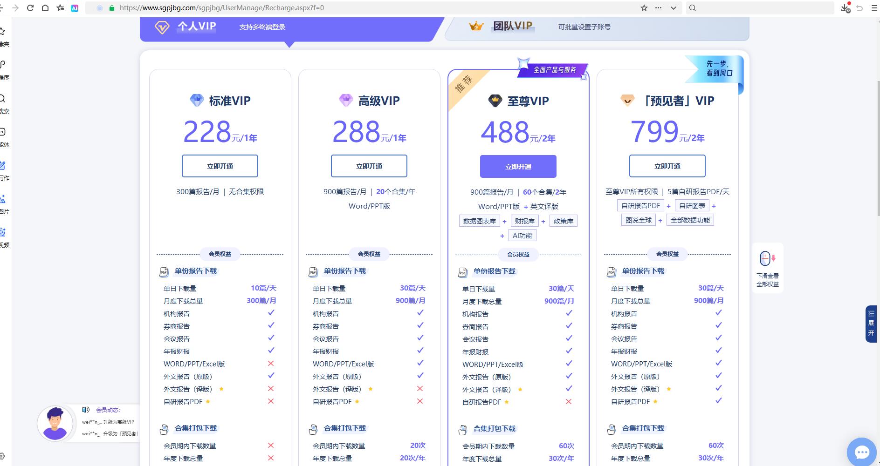
Task: Click 立即开通 under 标准VIP
Action: pyautogui.click(x=220, y=166)
